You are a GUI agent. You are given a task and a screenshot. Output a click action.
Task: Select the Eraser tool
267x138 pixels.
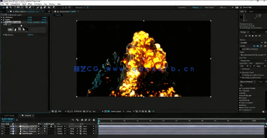[45, 7]
